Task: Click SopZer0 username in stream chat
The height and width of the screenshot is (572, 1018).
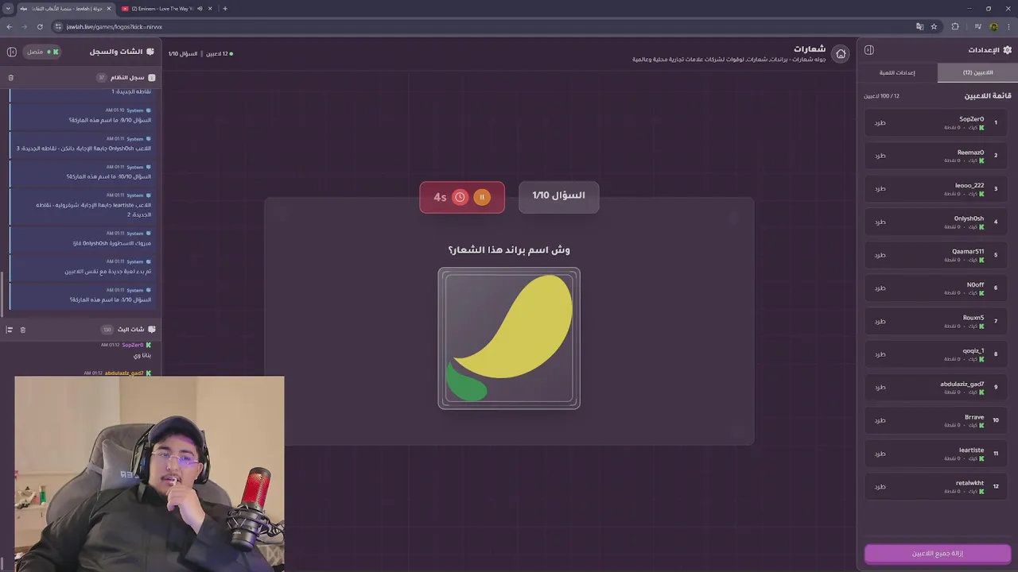Action: [132, 345]
